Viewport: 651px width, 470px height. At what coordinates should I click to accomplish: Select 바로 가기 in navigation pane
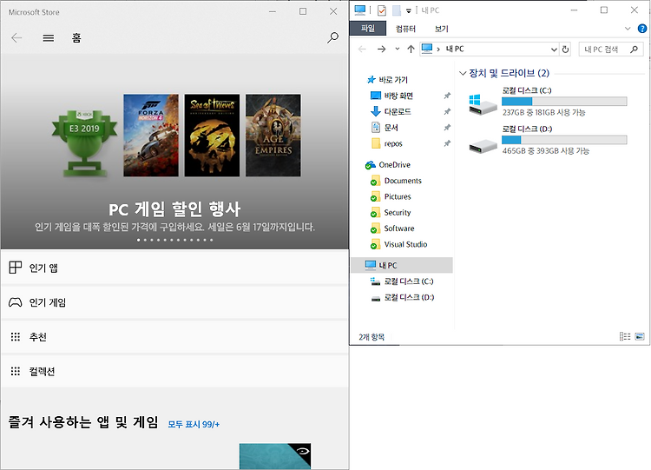coord(393,79)
